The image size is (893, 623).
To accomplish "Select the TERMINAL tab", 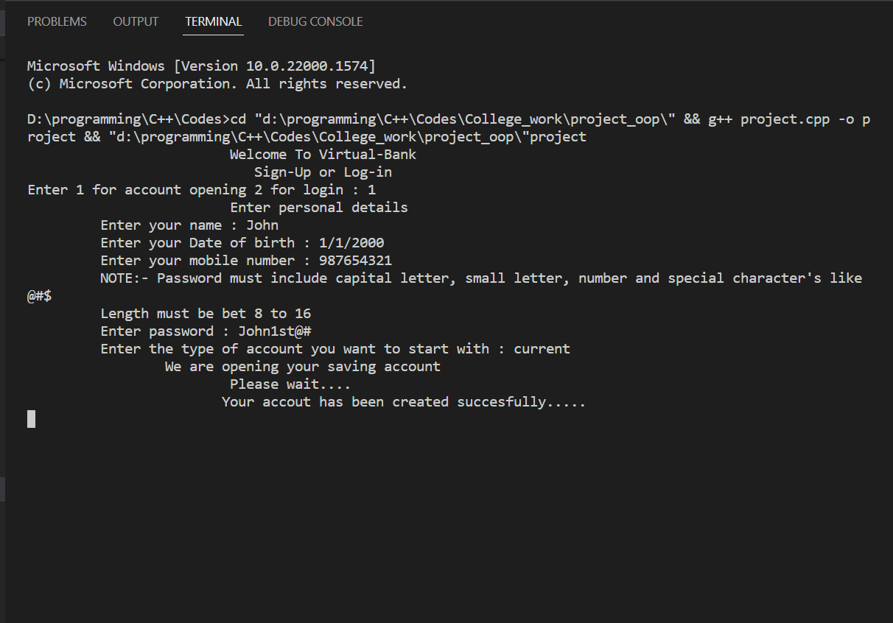I will click(x=213, y=21).
